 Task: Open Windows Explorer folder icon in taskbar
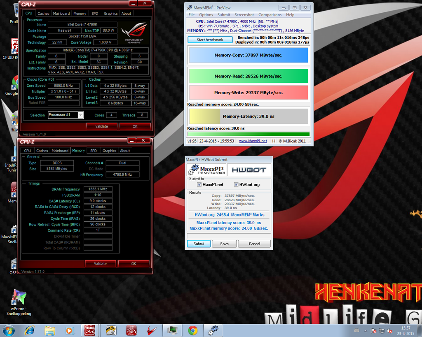pos(50,330)
